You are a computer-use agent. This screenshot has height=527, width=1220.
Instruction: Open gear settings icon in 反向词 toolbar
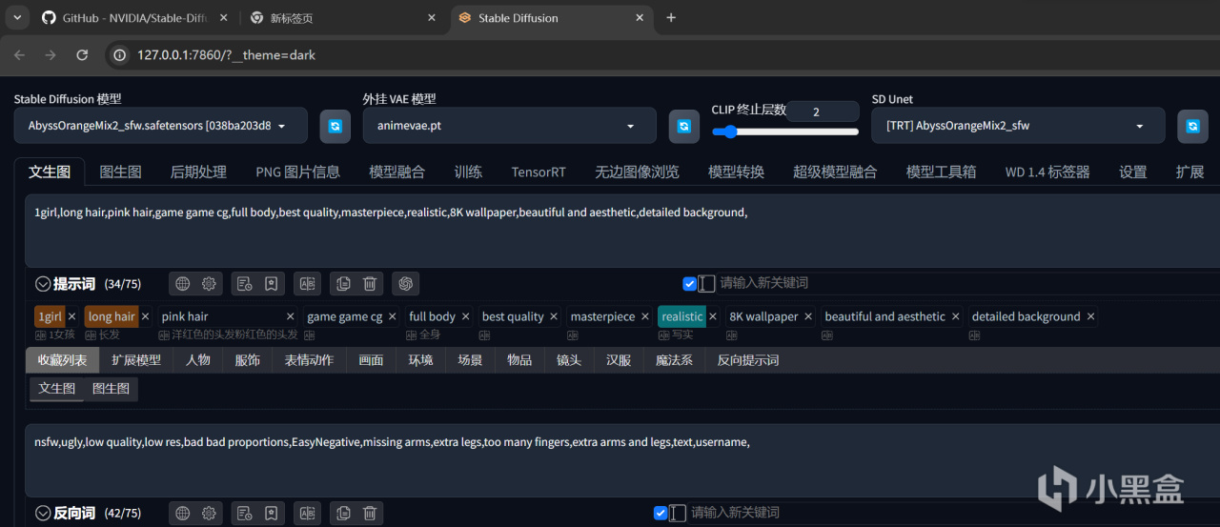click(x=210, y=513)
